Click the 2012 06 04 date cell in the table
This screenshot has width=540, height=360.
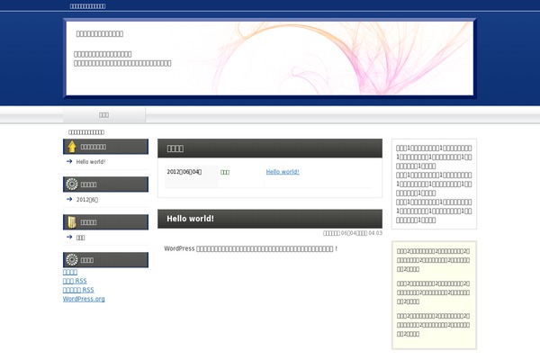[192, 176]
